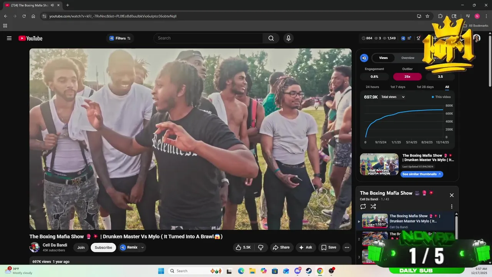Open the All Bookmarks folder

(476, 26)
